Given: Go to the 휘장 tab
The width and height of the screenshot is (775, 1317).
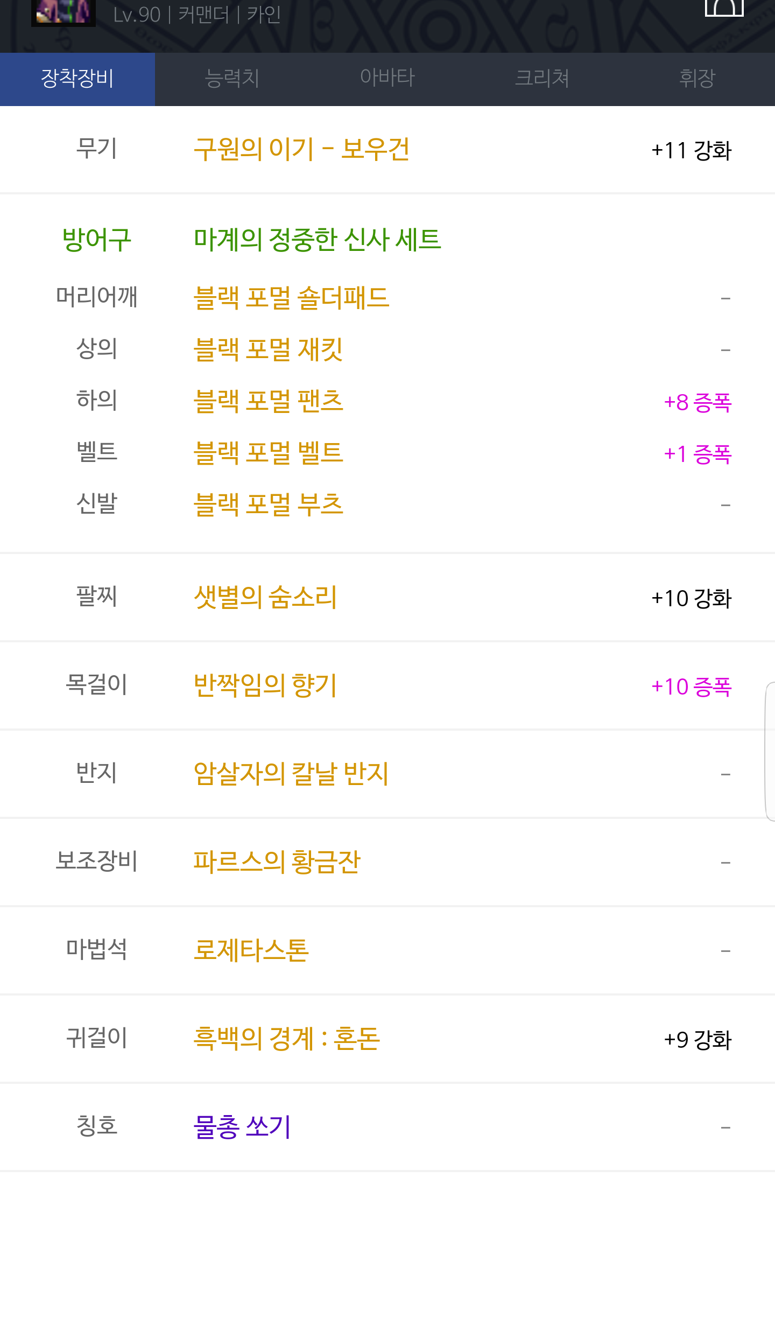Looking at the screenshot, I should point(697,79).
